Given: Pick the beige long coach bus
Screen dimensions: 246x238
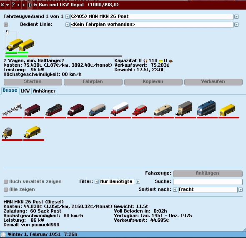Looking at the screenshot, I should coord(163,110).
